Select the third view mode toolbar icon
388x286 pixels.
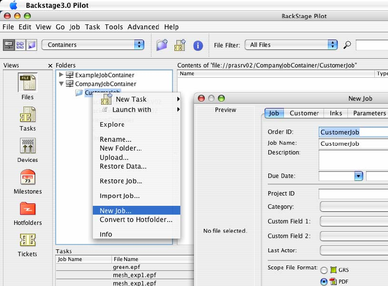pyautogui.click(x=32, y=45)
